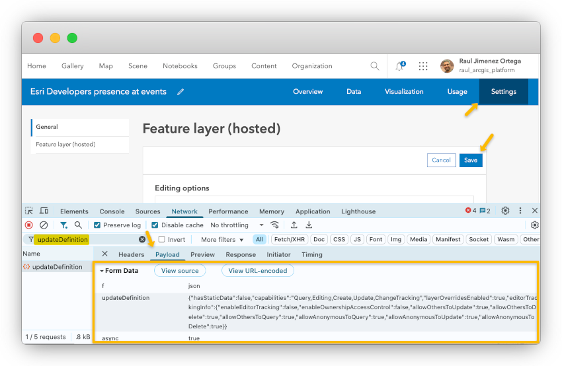This screenshot has width=562, height=366.
Task: Open the item Visualization tab
Action: (x=404, y=92)
